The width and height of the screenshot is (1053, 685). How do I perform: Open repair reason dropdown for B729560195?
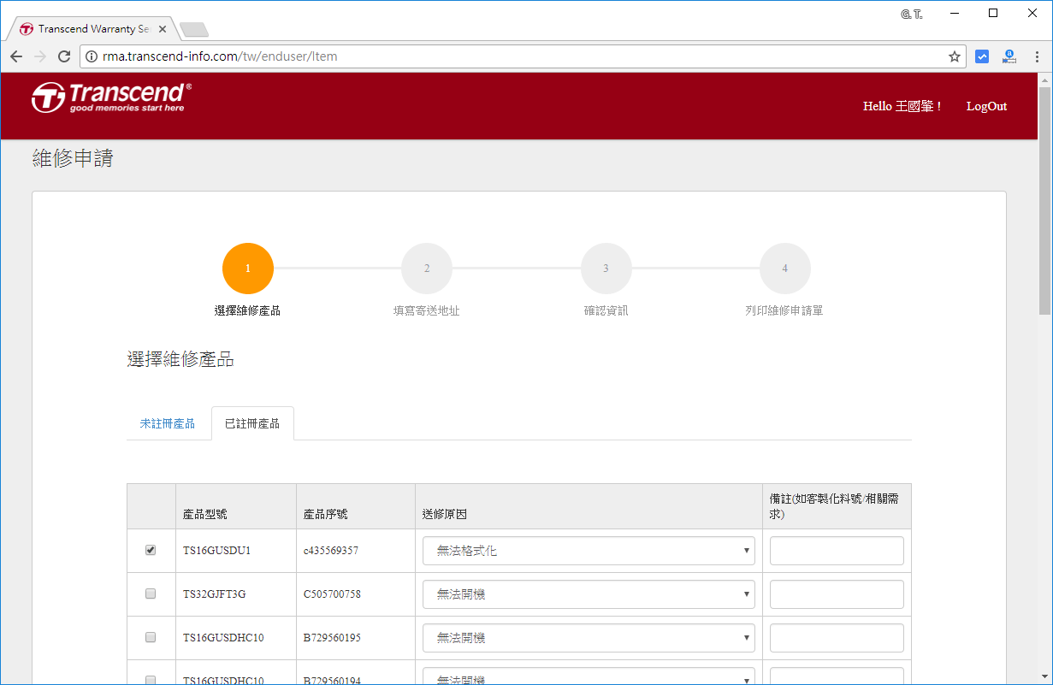click(x=589, y=638)
